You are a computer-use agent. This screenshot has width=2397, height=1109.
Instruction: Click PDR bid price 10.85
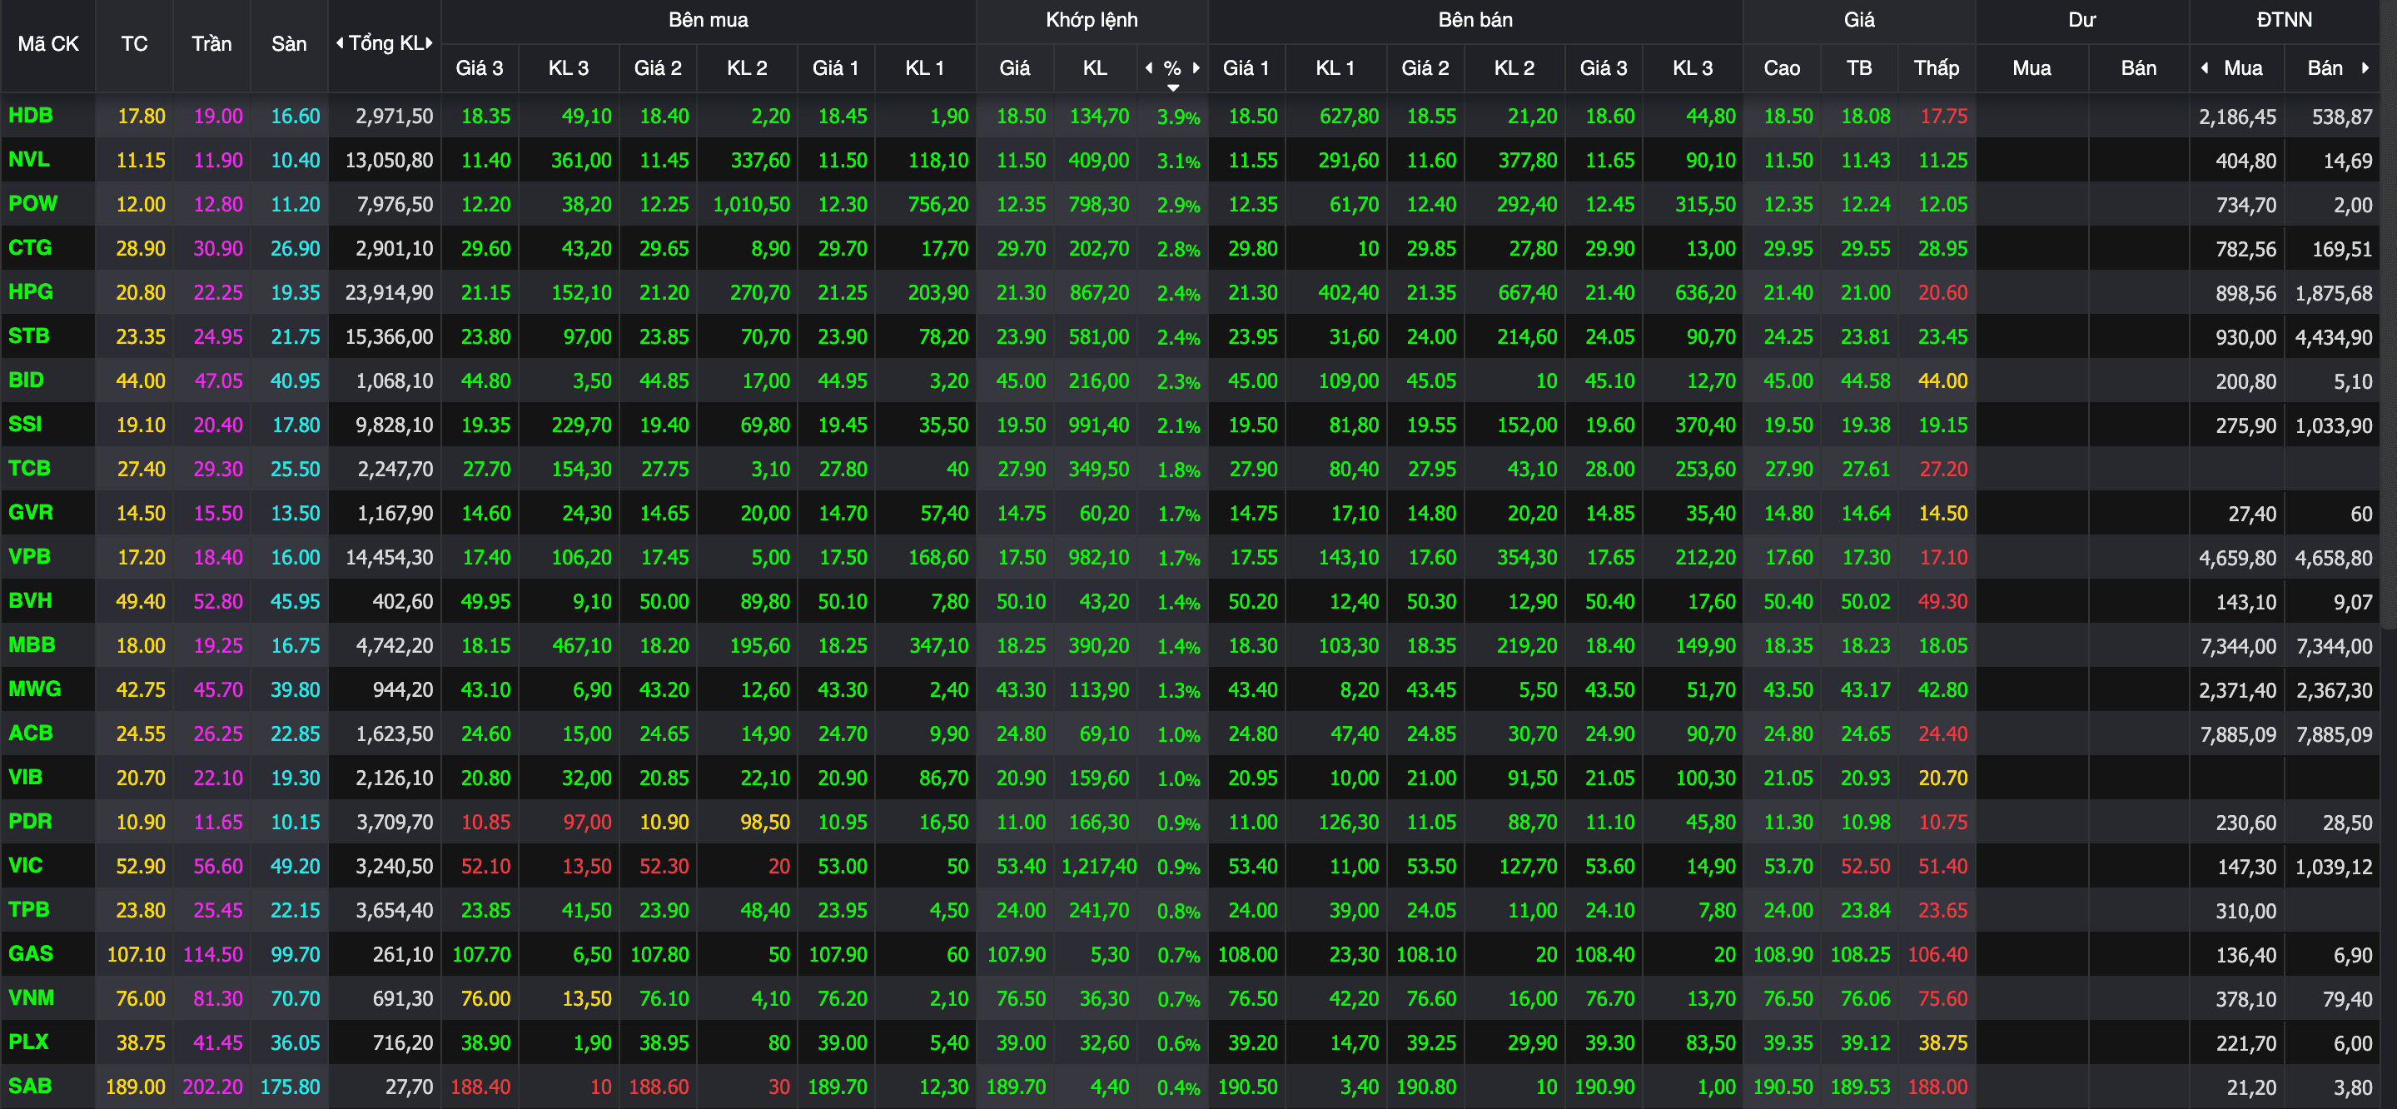pos(485,823)
